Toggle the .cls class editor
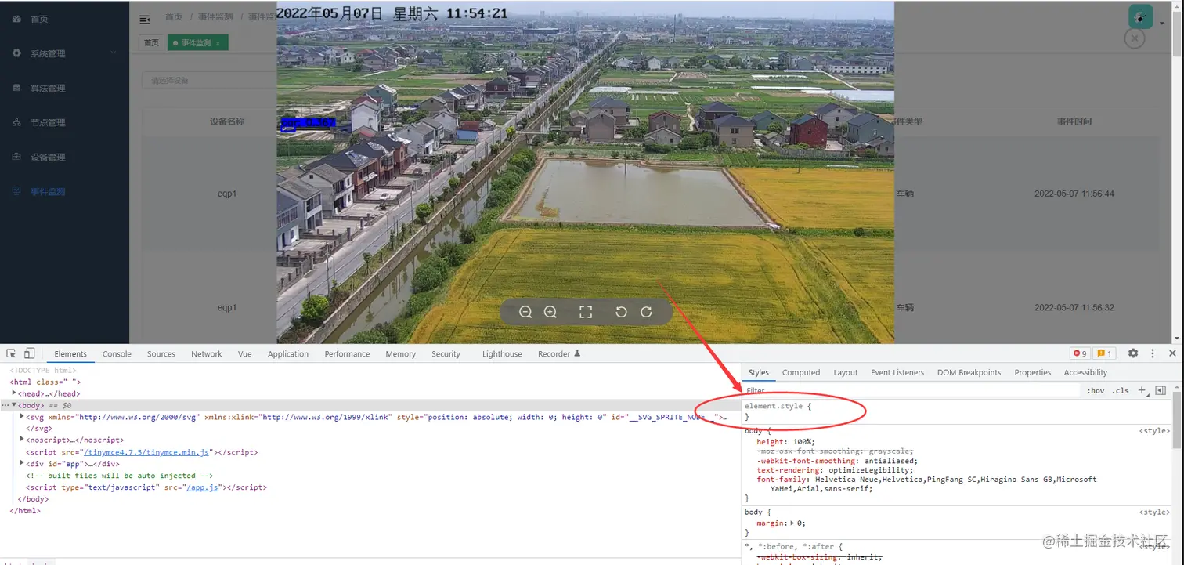This screenshot has height=565, width=1184. tap(1121, 390)
